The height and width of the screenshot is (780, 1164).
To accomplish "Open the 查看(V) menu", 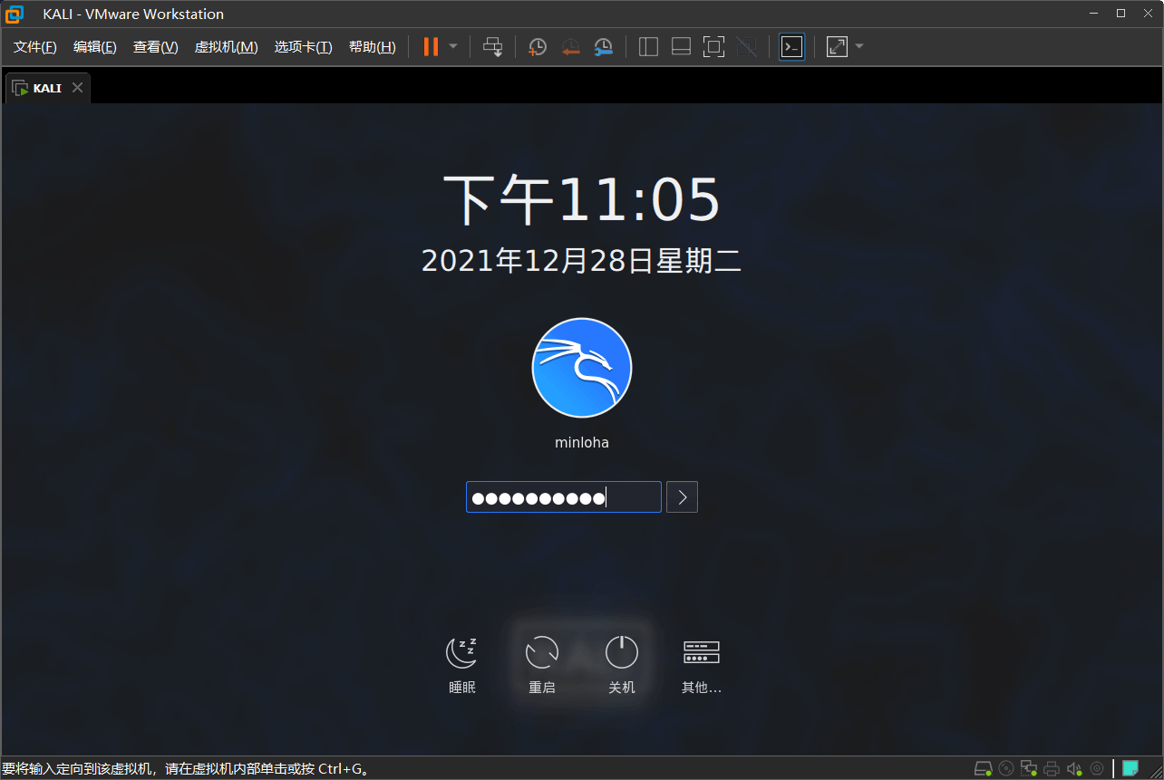I will click(x=156, y=47).
